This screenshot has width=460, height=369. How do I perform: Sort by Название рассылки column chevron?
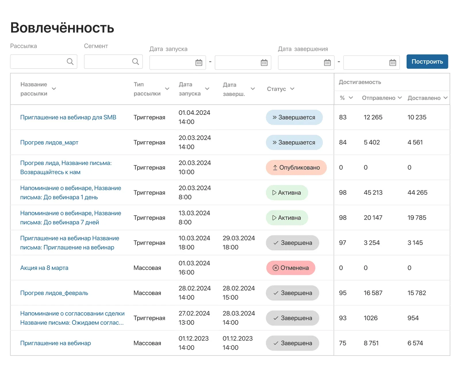pyautogui.click(x=54, y=89)
